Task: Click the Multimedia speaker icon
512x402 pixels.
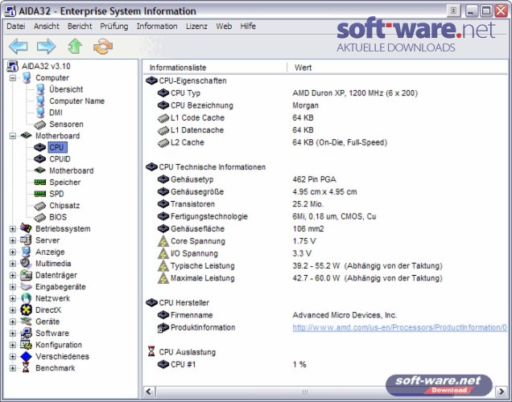Action: tap(26, 264)
